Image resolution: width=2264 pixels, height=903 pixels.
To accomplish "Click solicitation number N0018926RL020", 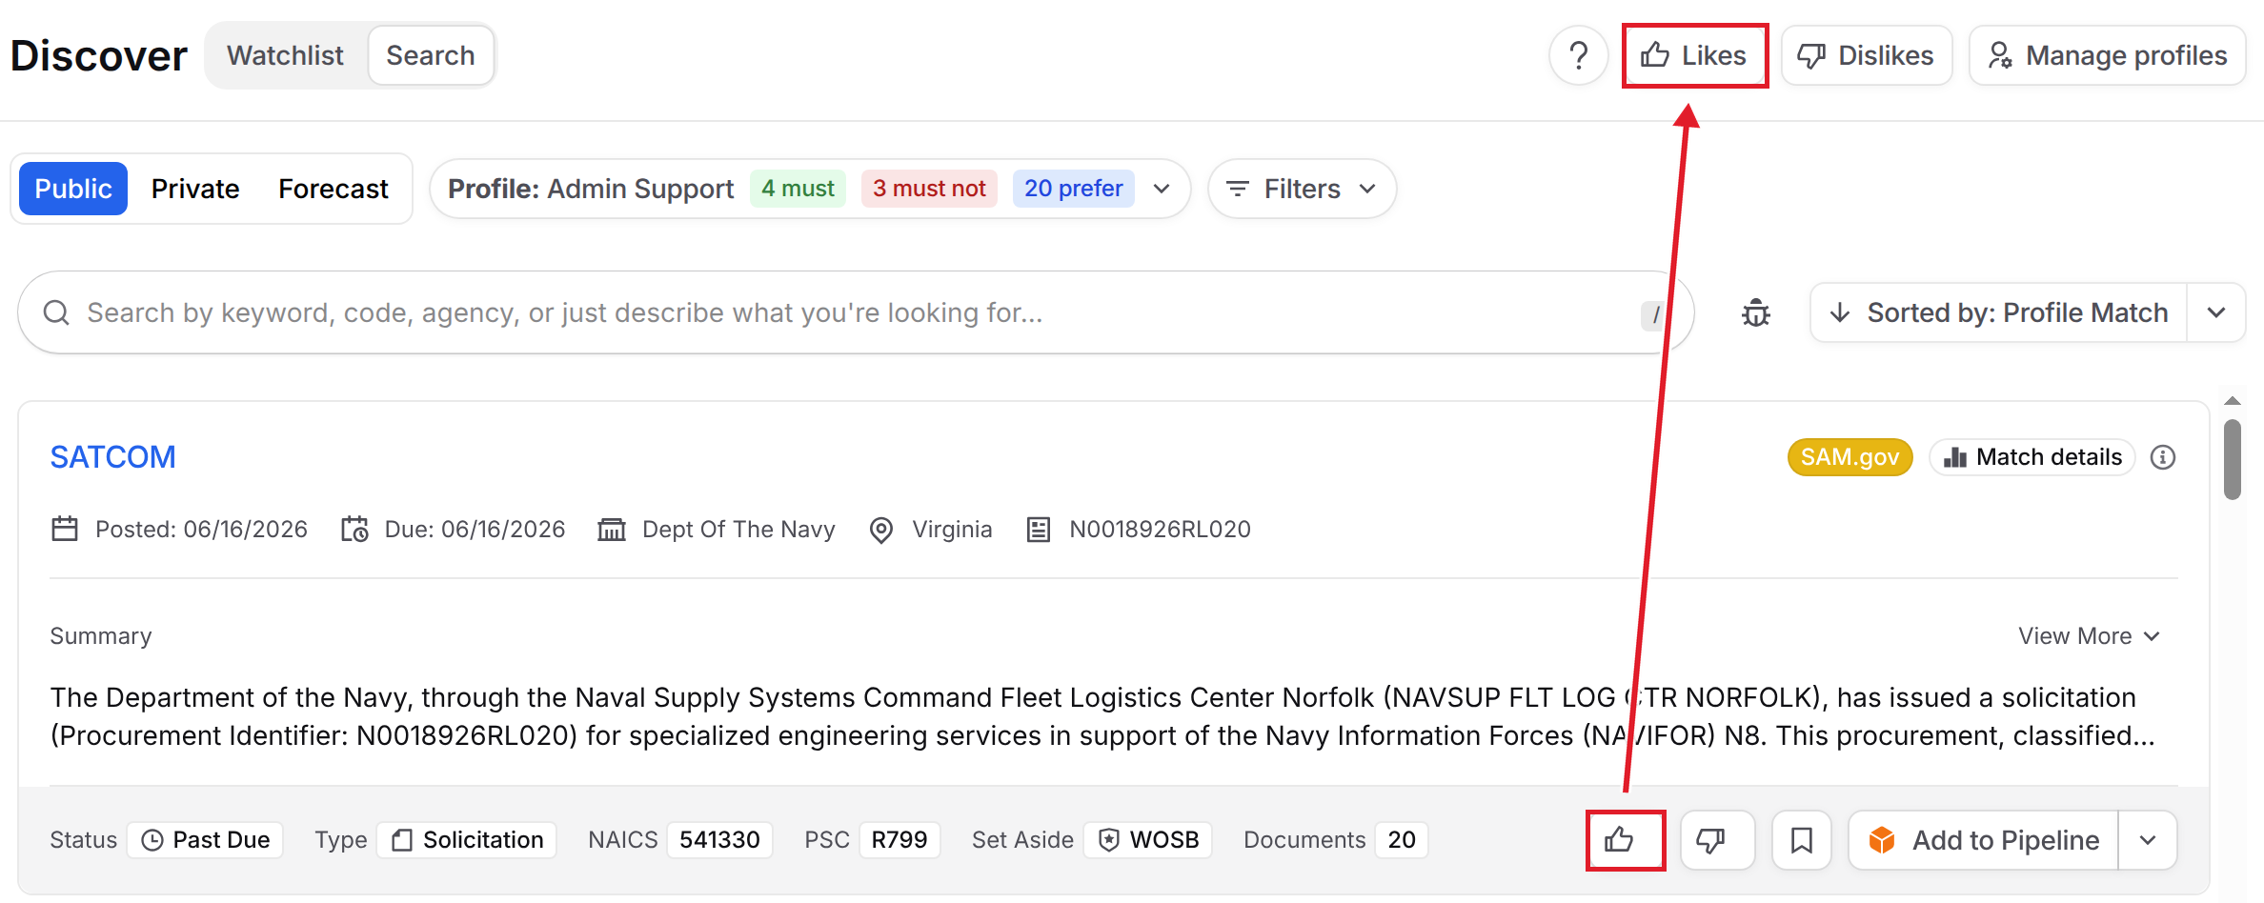I will point(1160,530).
